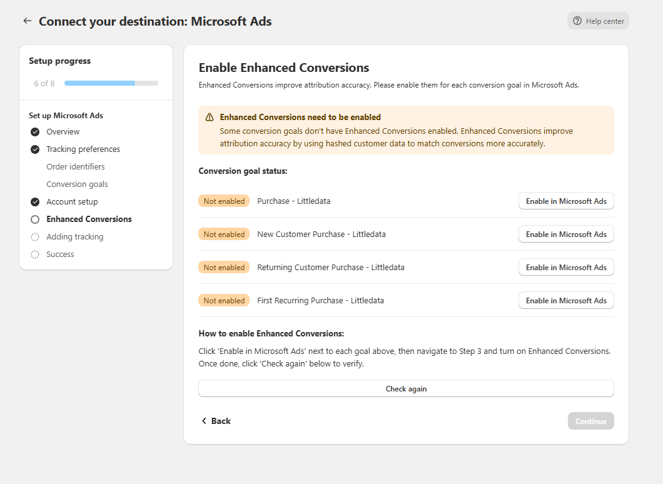Click the Continue button
Image resolution: width=663 pixels, height=484 pixels.
pos(590,421)
